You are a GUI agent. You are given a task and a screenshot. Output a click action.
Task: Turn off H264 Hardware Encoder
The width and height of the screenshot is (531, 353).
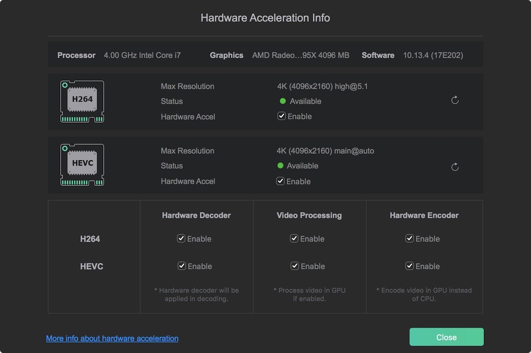point(410,239)
